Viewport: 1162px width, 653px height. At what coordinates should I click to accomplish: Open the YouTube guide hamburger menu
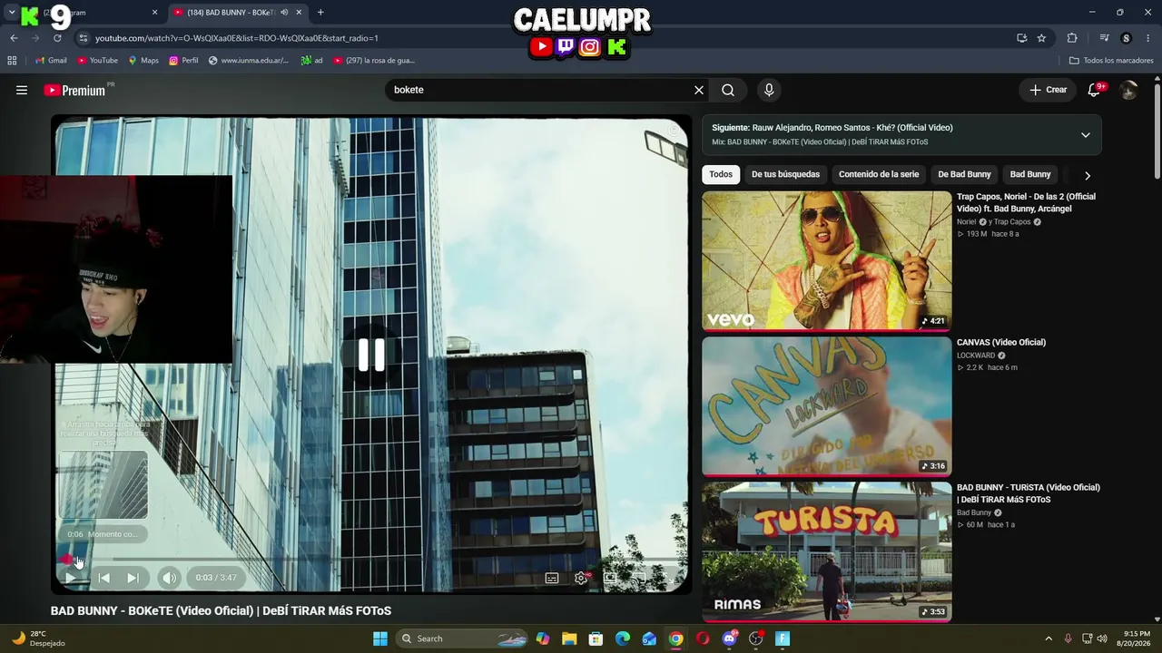22,90
